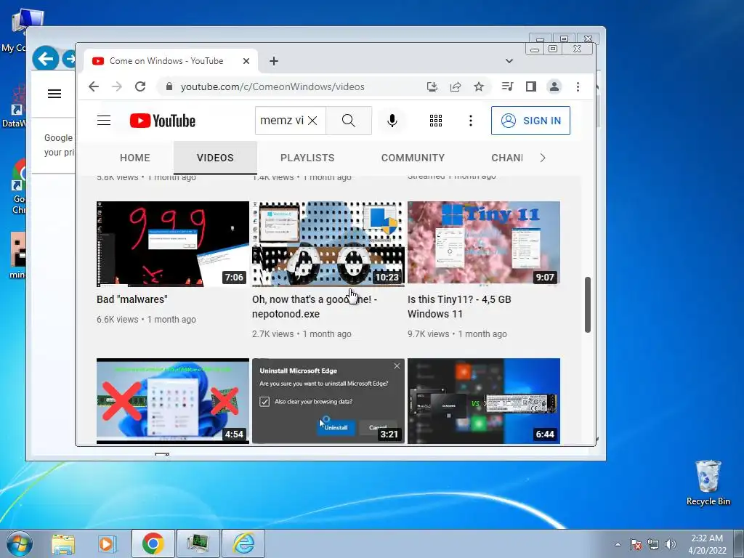The height and width of the screenshot is (558, 744).
Task: Open the volume speaker tray icon
Action: (x=671, y=544)
